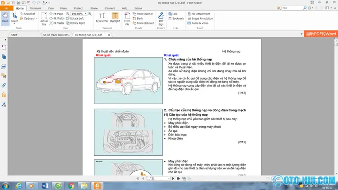Open the Form ribbon tab
This screenshot has height=190, width=338.
[63, 8]
